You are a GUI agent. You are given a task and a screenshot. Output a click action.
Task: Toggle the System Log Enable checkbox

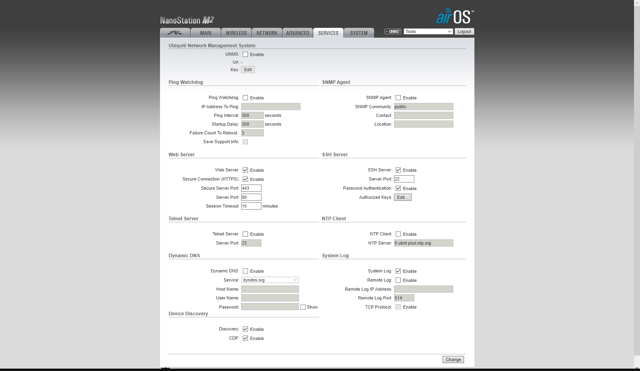(x=398, y=271)
